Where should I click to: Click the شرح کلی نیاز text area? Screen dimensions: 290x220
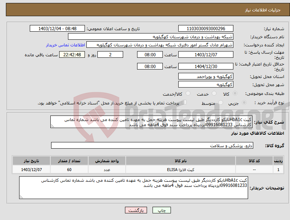pos(151,122)
